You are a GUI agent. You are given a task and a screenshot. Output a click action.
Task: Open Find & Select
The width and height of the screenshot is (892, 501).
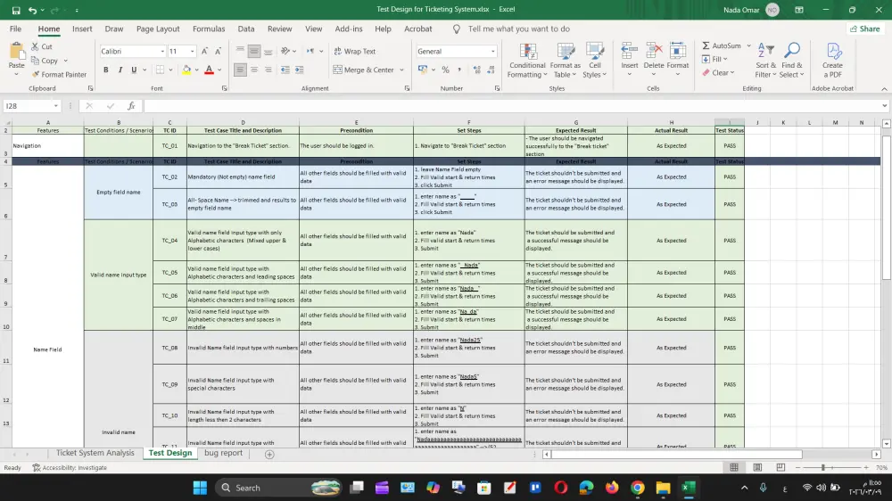click(x=791, y=61)
